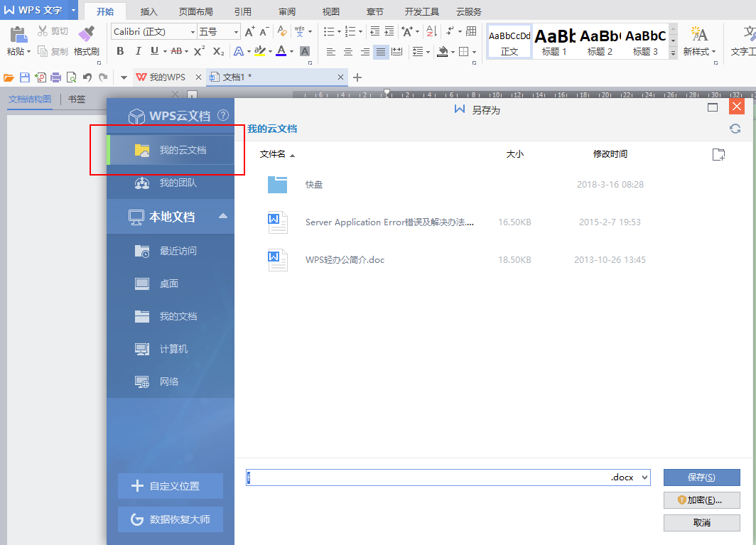Click the decrease font size icon

coord(264,31)
